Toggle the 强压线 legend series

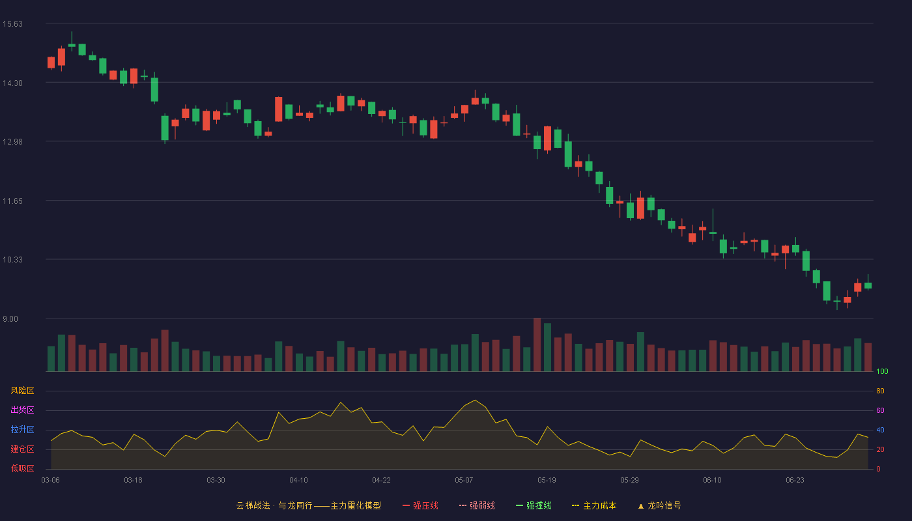point(420,505)
